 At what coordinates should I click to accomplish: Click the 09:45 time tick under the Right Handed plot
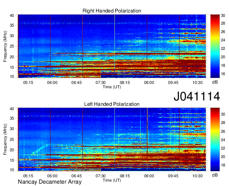(173, 83)
